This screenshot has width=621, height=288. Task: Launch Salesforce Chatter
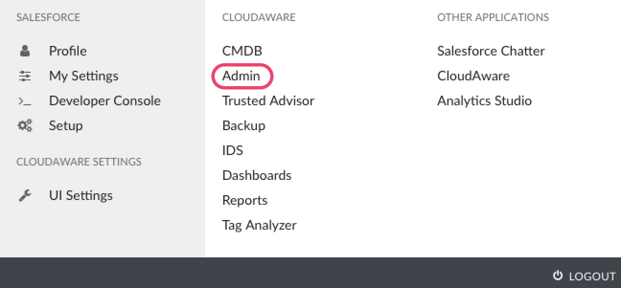(491, 51)
